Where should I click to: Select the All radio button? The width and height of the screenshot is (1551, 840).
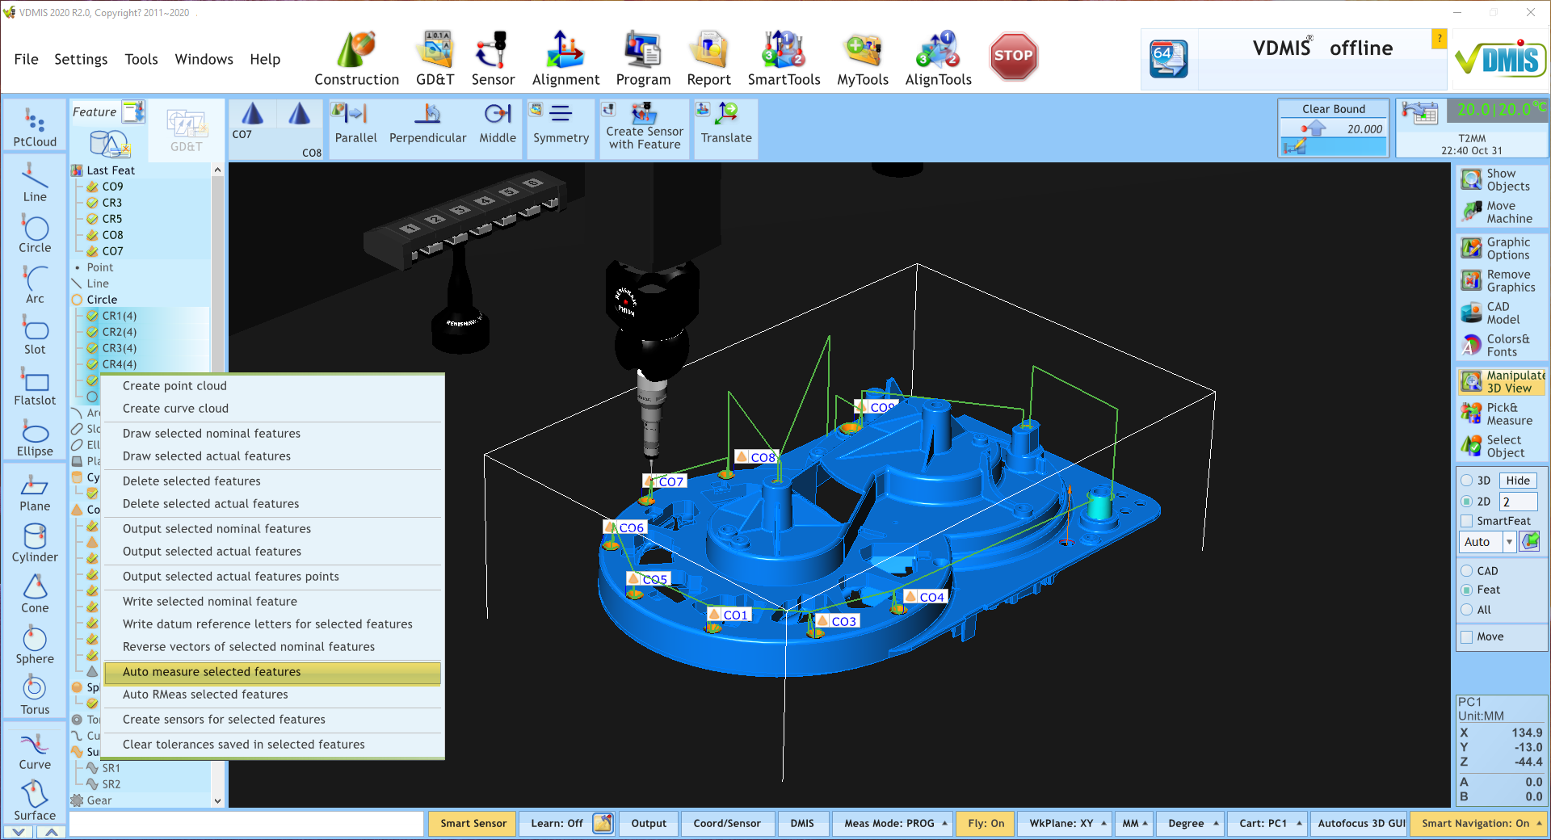pos(1467,610)
